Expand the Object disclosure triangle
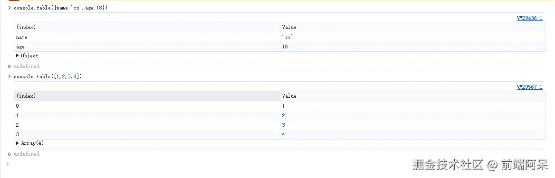This screenshot has height=178, width=555. pyautogui.click(x=18, y=56)
